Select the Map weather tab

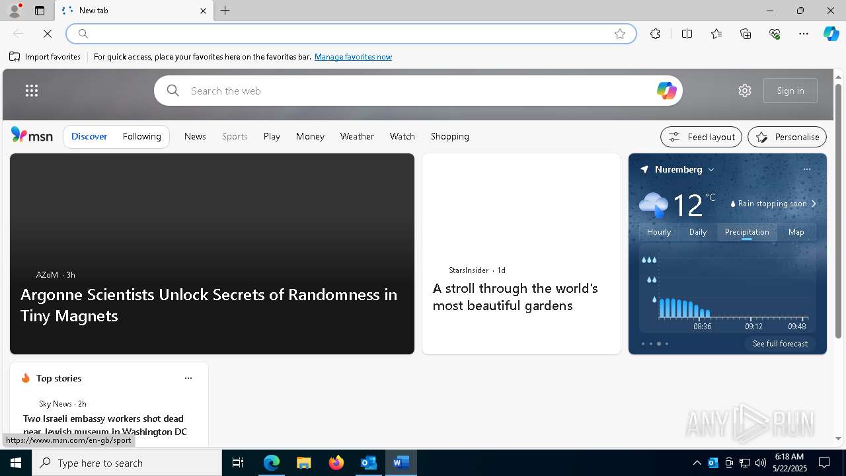(x=796, y=232)
